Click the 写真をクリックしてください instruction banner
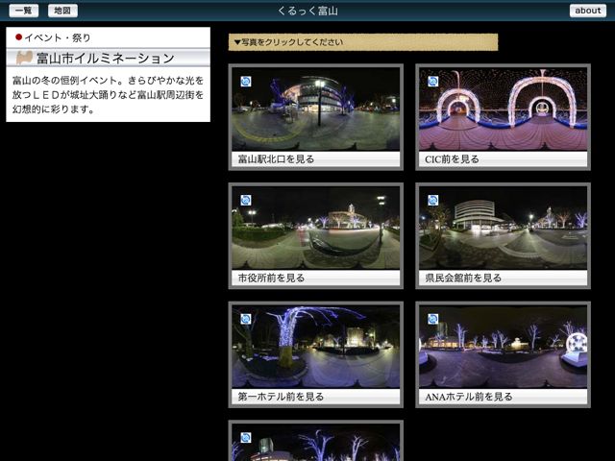Image resolution: width=615 pixels, height=461 pixels. (x=363, y=42)
